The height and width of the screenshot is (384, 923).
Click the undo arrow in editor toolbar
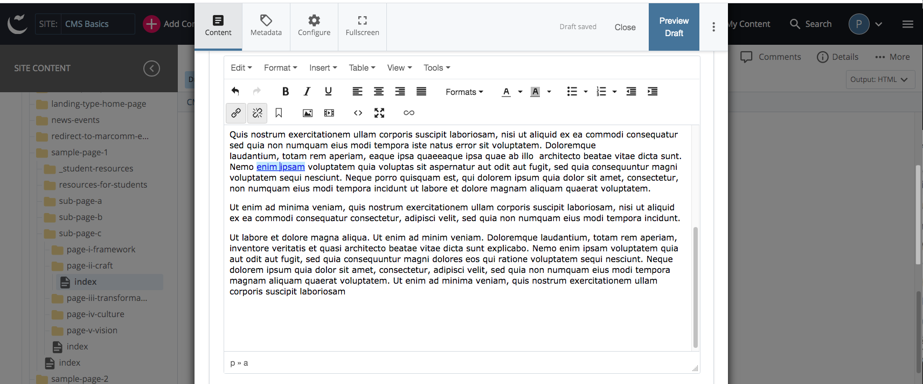point(235,91)
